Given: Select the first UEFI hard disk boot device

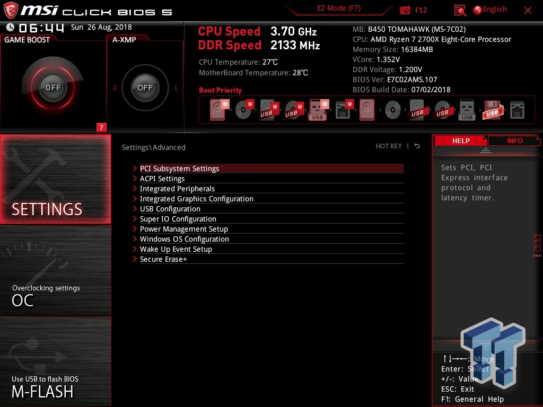Looking at the screenshot, I should tap(219, 110).
